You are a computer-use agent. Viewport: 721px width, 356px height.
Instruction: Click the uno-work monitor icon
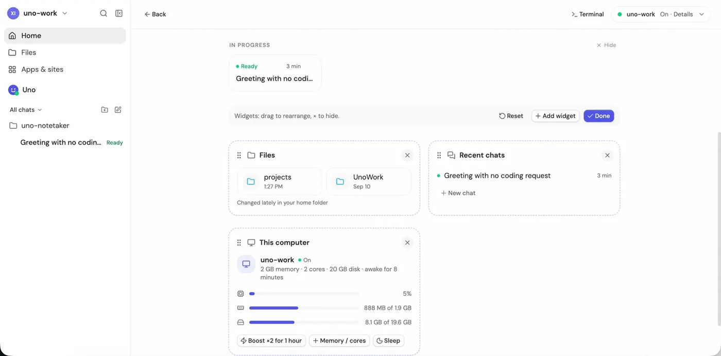point(246,264)
